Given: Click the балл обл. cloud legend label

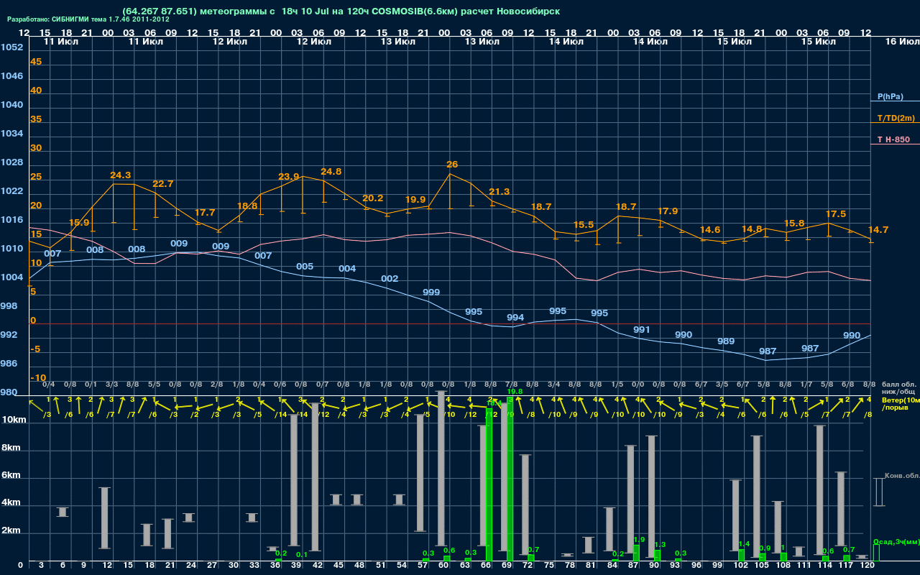Looking at the screenshot, I should (898, 385).
